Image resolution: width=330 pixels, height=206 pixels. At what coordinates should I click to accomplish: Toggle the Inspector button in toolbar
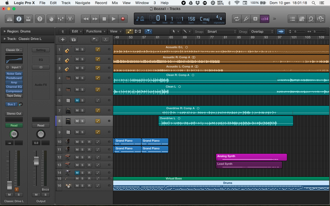[19, 19]
